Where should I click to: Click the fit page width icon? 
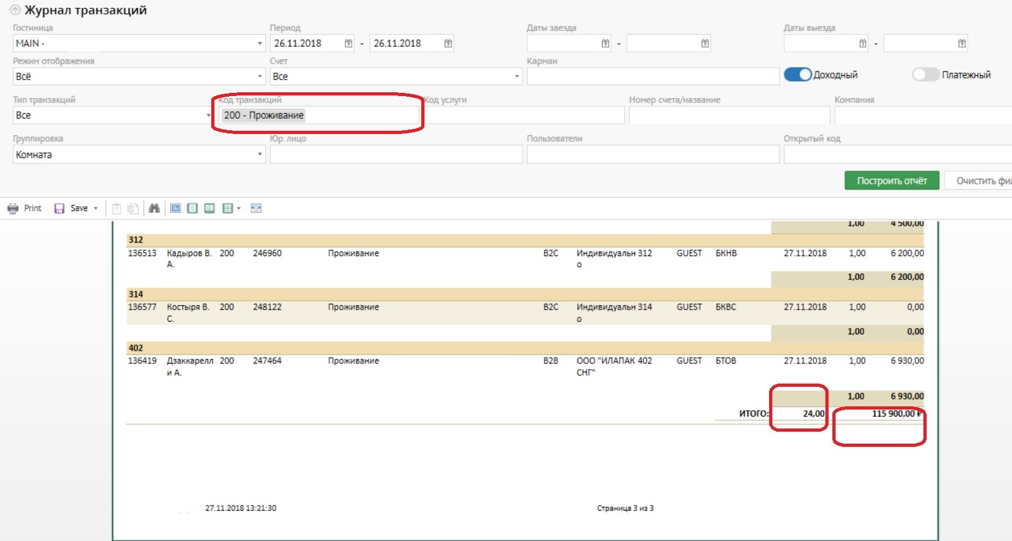click(x=256, y=209)
